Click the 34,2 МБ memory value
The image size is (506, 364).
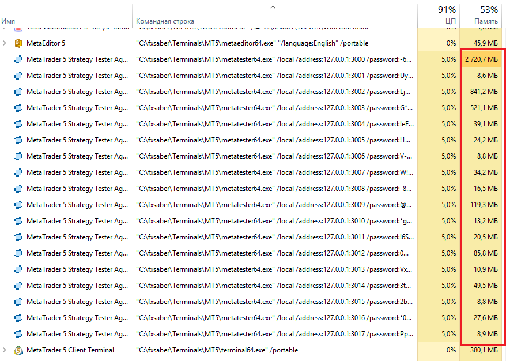click(x=486, y=172)
